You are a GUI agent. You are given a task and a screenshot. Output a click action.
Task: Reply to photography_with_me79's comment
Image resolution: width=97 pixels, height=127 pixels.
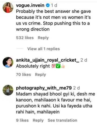click(x=38, y=120)
